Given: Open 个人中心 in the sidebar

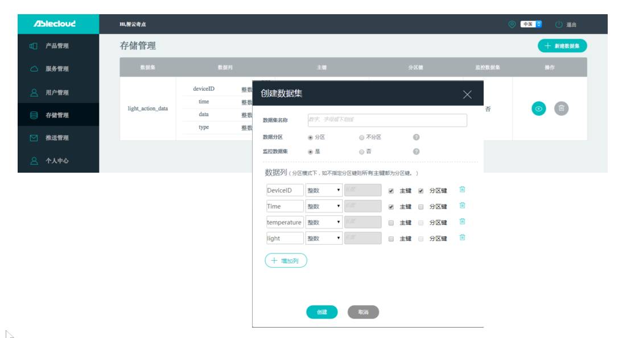Looking at the screenshot, I should click(58, 161).
